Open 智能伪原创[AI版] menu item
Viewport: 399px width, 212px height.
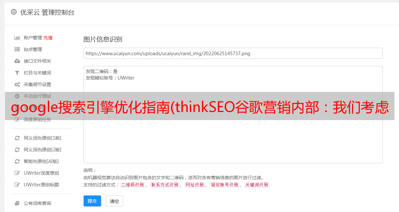[x=41, y=161]
